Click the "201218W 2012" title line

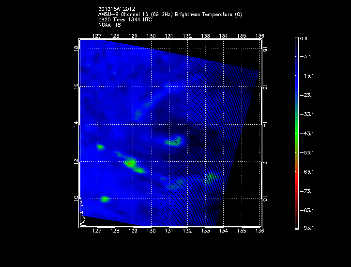[117, 9]
